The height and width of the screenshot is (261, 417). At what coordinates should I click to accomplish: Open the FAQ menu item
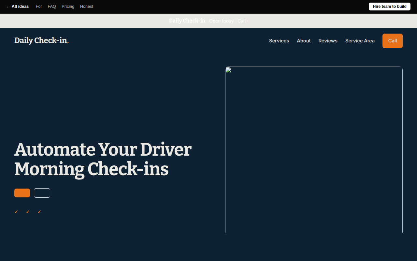[52, 7]
